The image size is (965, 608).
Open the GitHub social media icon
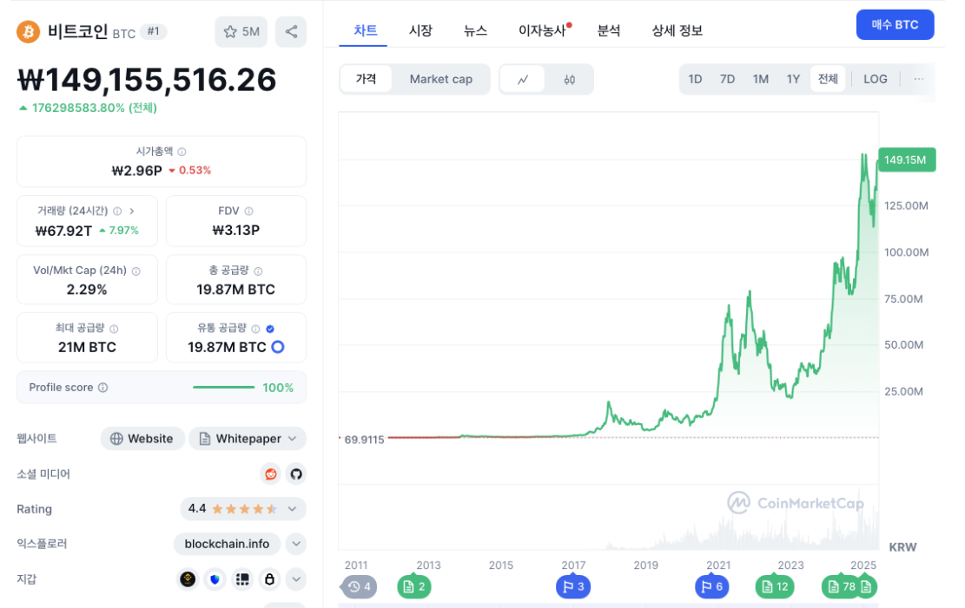coord(296,474)
